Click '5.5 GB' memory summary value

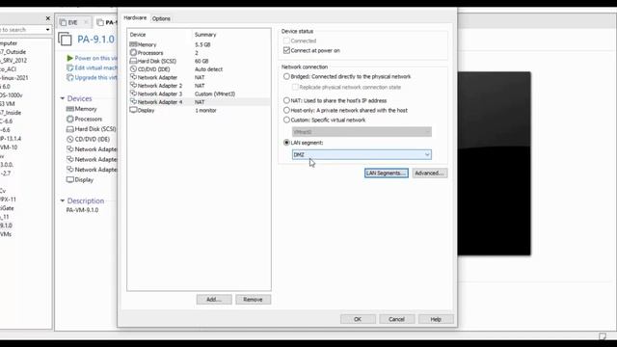coord(202,44)
